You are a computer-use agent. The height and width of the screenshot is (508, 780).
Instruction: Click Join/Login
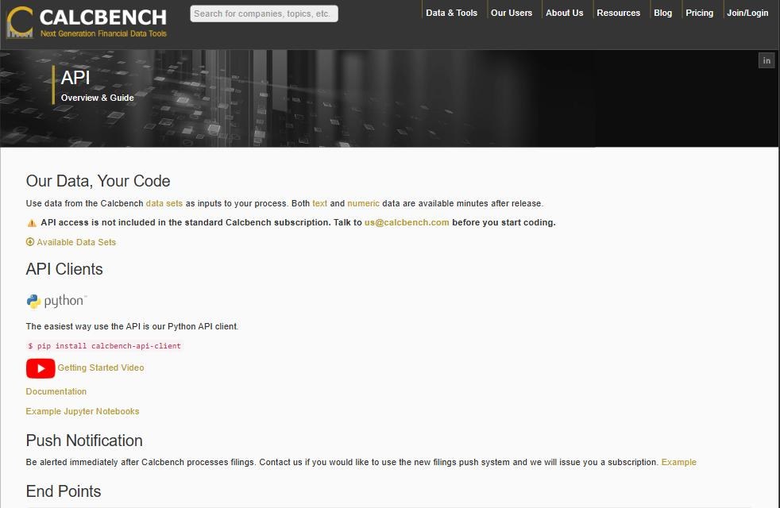pyautogui.click(x=747, y=13)
